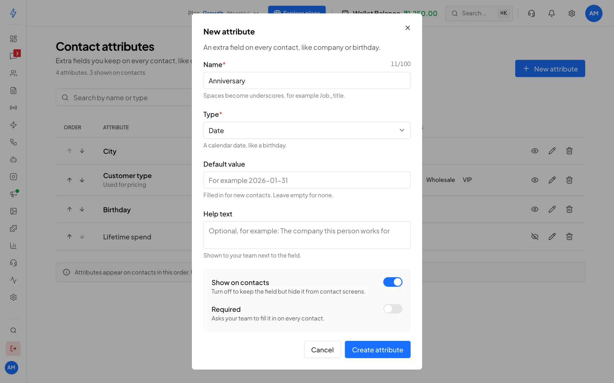This screenshot has height=383, width=614.
Task: Enable the Required toggle
Action: [393, 309]
